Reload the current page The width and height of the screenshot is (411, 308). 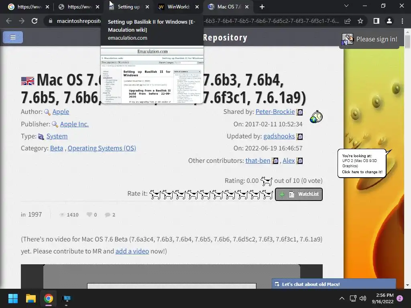[x=35, y=21]
